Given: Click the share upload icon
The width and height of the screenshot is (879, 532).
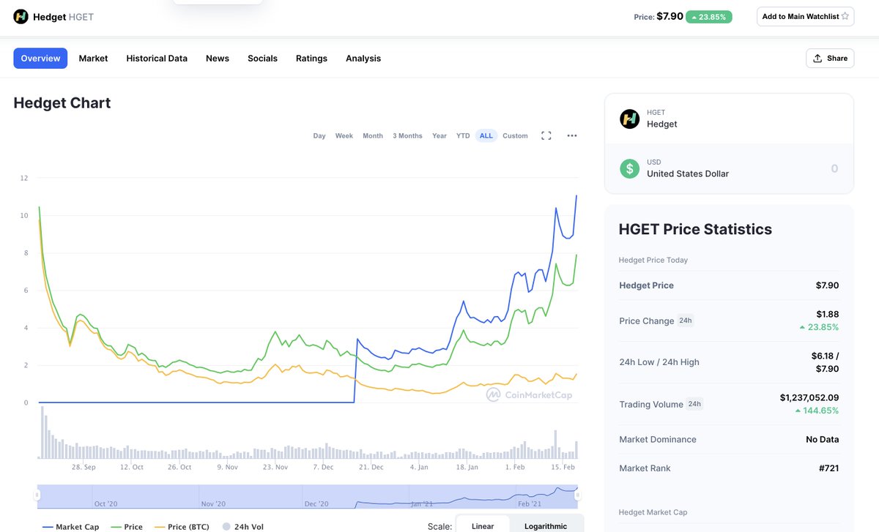Looking at the screenshot, I should click(x=817, y=59).
